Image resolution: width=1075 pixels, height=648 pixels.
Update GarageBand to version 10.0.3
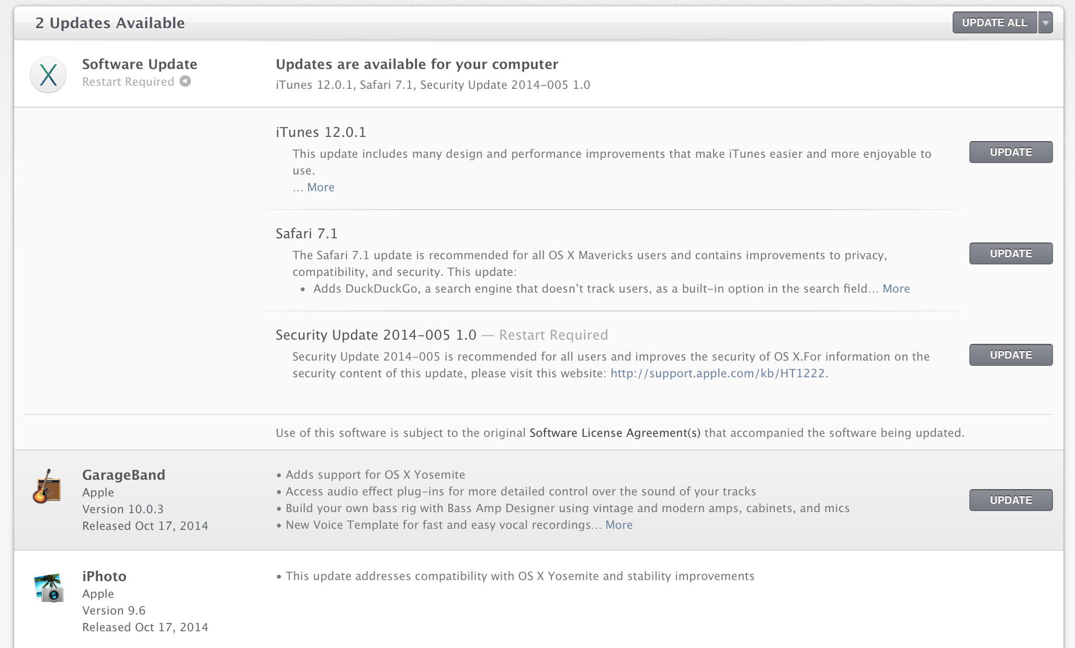[1011, 500]
